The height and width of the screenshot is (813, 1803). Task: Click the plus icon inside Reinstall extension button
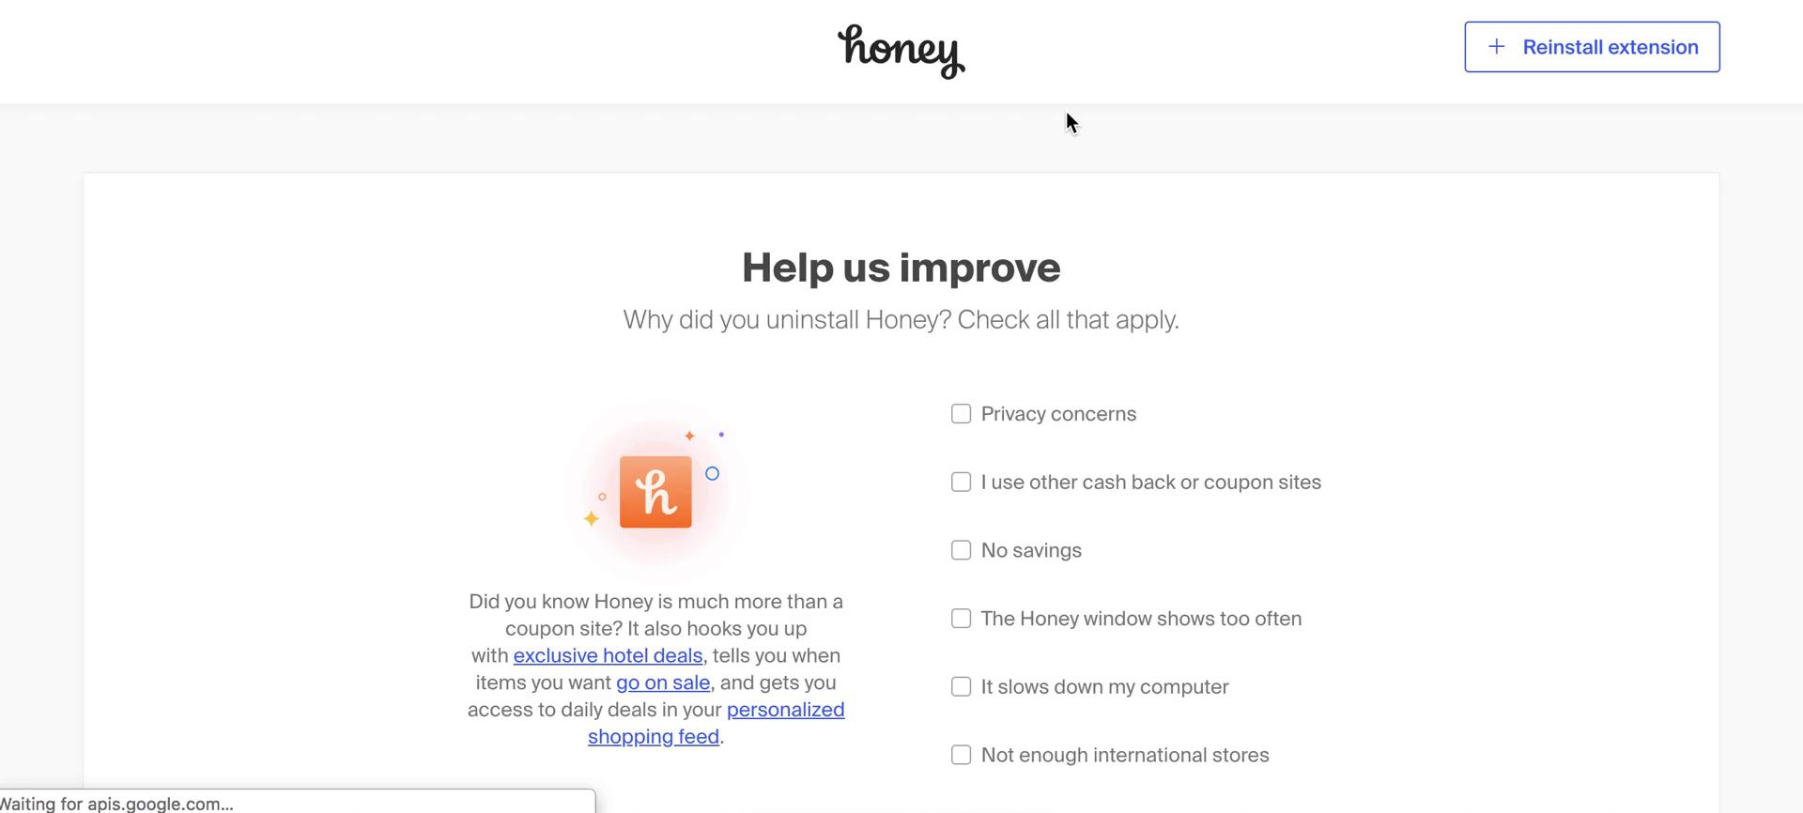coord(1494,46)
